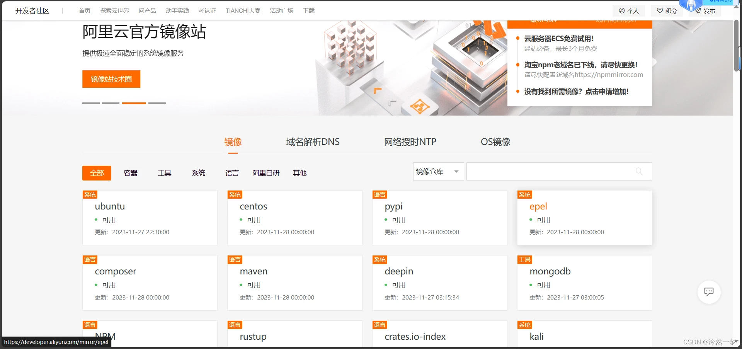Filter mirrors by 系统
The image size is (742, 349).
(198, 173)
